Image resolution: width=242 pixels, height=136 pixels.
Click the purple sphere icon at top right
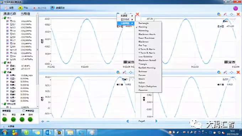(x=236, y=8)
